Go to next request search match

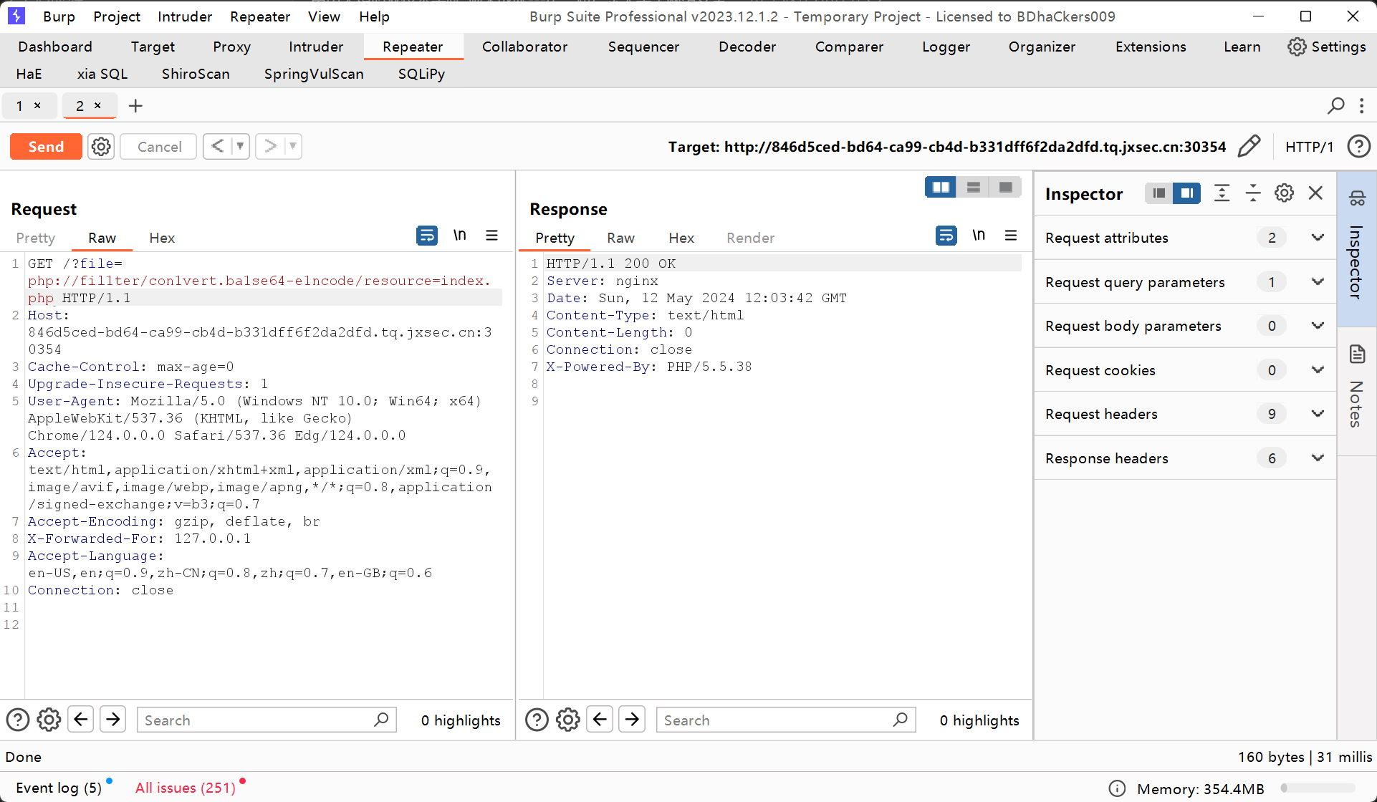[x=113, y=719]
